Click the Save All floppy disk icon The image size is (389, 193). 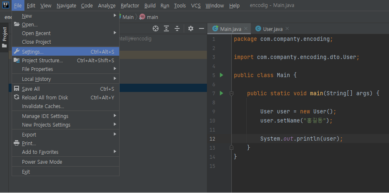click(17, 89)
